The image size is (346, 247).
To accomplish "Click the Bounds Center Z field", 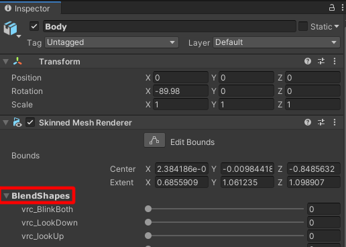I will click(314, 169).
